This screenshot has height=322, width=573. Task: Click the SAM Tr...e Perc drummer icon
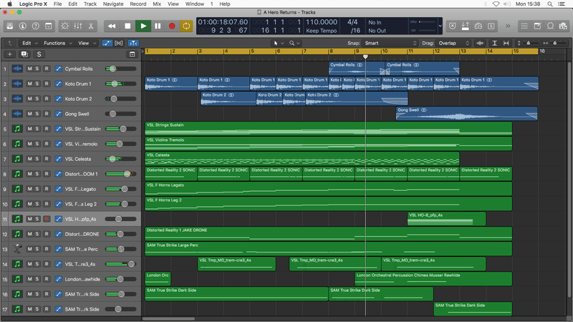click(17, 249)
